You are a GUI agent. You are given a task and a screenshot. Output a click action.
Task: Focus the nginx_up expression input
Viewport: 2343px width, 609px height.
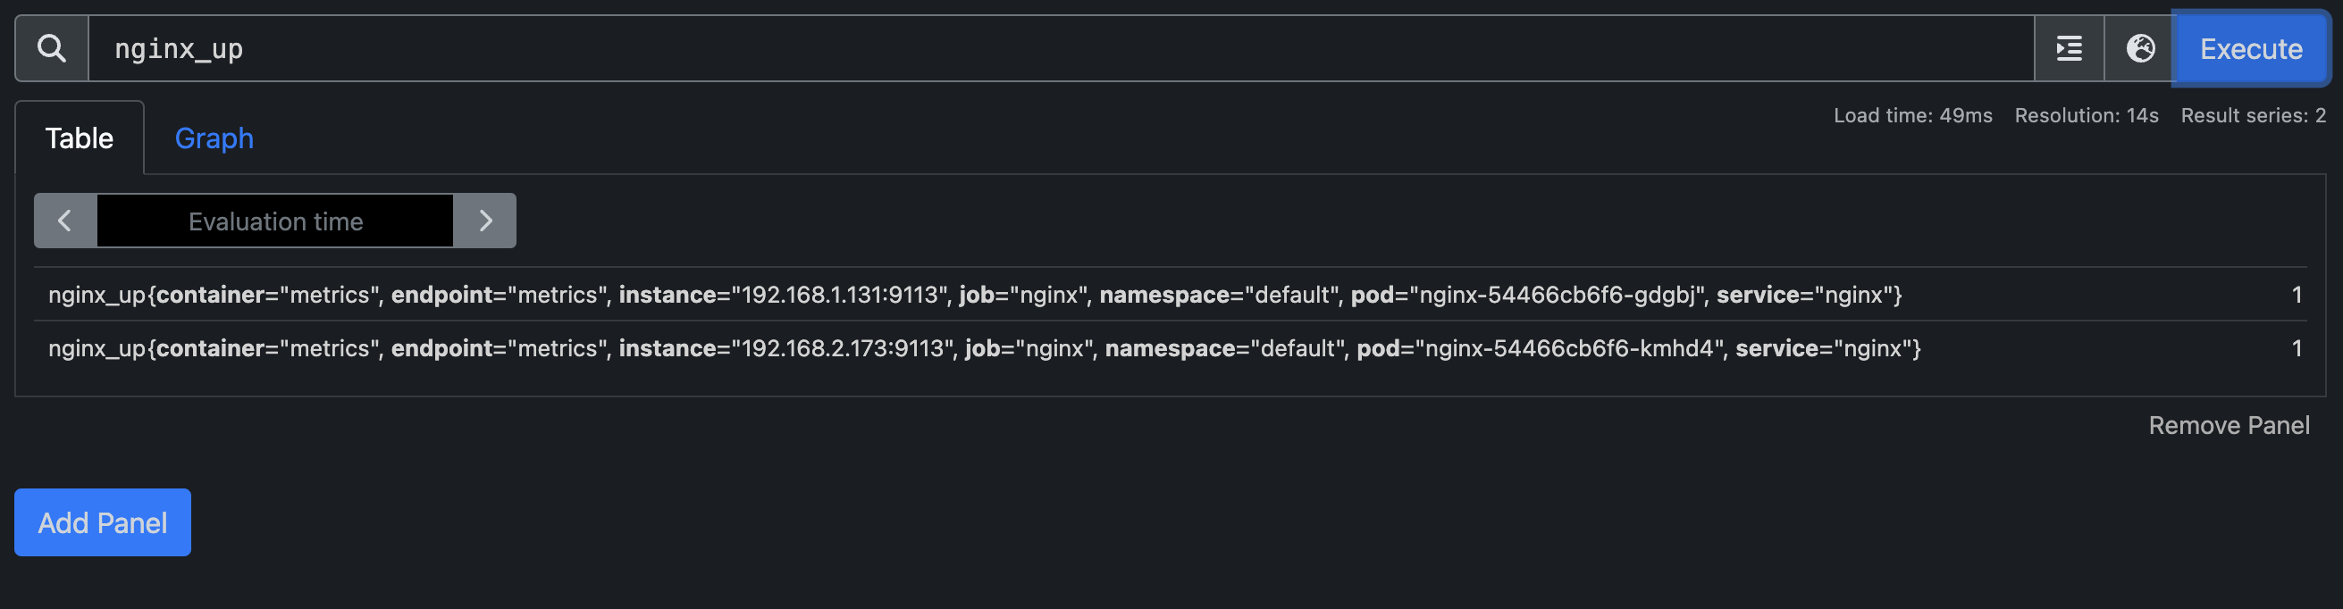(x=1061, y=48)
